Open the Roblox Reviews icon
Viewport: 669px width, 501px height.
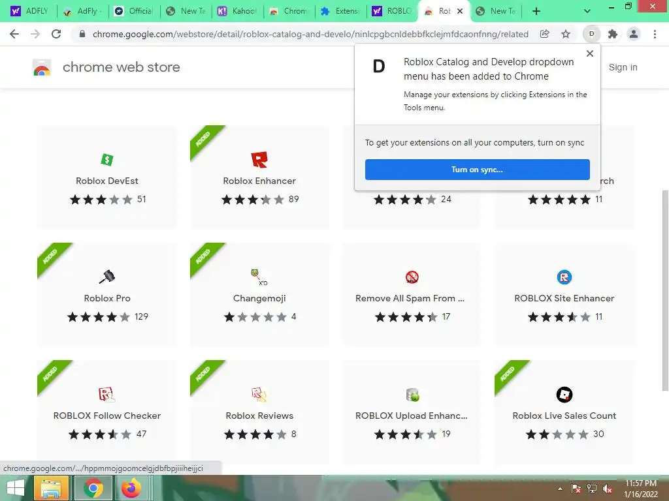[259, 395]
